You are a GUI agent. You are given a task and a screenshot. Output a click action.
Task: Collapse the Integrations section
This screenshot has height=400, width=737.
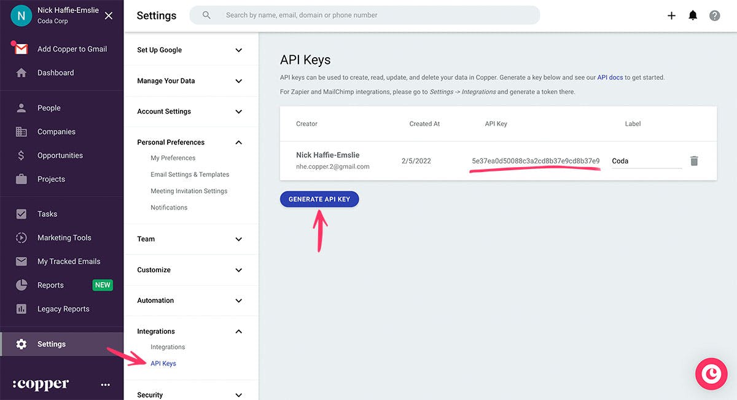point(191,331)
